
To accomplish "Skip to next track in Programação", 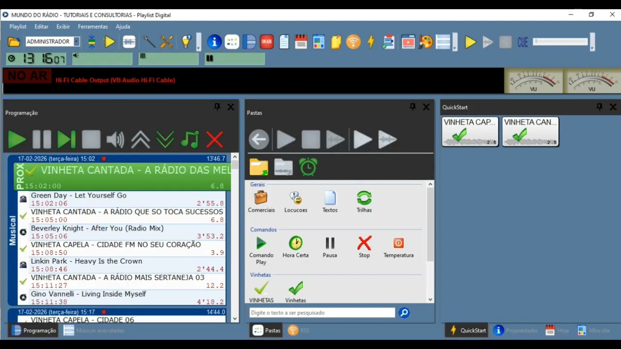I will coord(66,140).
